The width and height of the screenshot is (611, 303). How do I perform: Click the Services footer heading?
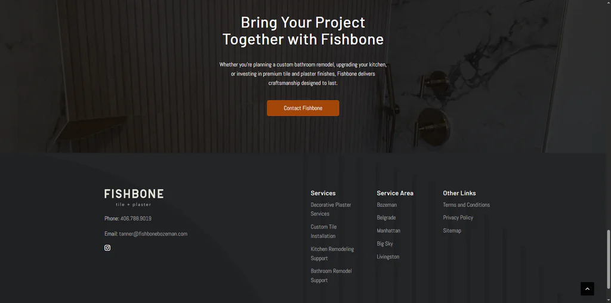(x=323, y=193)
